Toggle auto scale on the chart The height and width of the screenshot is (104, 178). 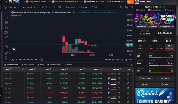click(131, 60)
